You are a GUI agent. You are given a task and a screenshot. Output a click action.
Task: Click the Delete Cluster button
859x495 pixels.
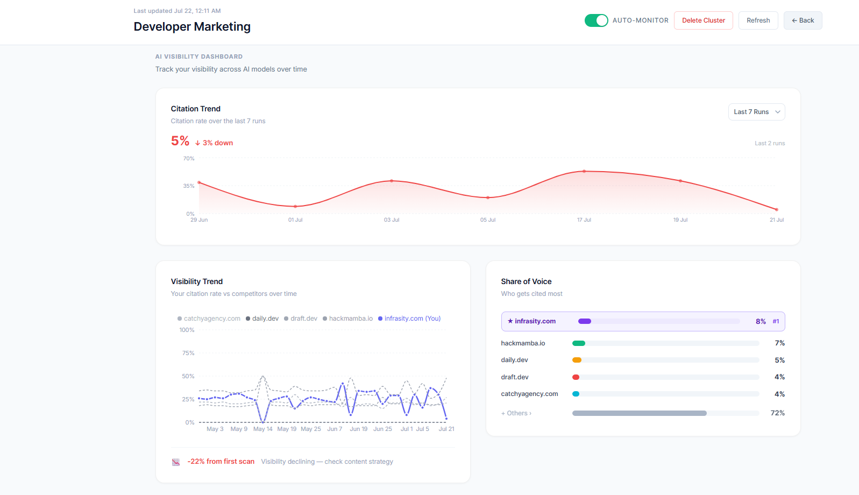tap(704, 20)
